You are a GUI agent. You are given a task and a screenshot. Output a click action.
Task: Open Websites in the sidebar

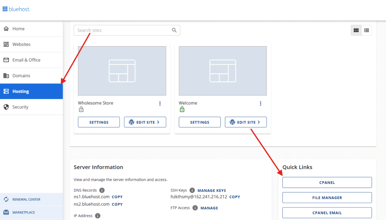click(x=31, y=44)
